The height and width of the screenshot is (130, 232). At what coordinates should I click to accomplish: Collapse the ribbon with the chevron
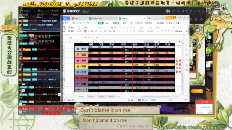186,23
